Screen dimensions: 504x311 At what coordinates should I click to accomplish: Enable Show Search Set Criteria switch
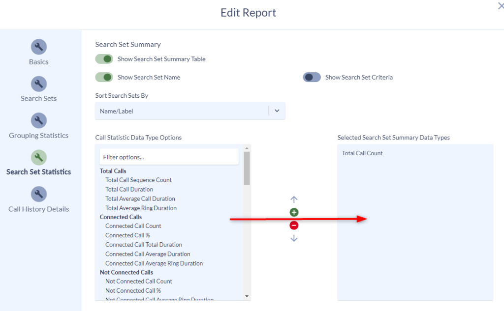click(312, 77)
